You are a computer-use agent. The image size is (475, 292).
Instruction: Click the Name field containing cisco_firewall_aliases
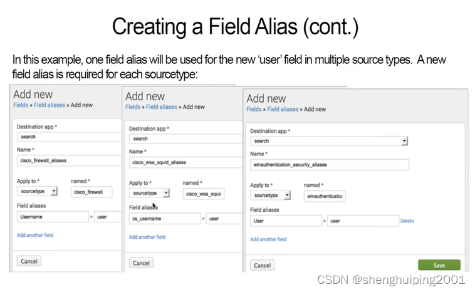coord(66,161)
